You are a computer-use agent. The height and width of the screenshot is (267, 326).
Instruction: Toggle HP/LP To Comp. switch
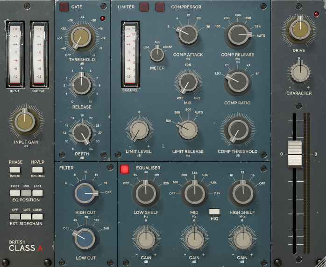click(x=37, y=170)
